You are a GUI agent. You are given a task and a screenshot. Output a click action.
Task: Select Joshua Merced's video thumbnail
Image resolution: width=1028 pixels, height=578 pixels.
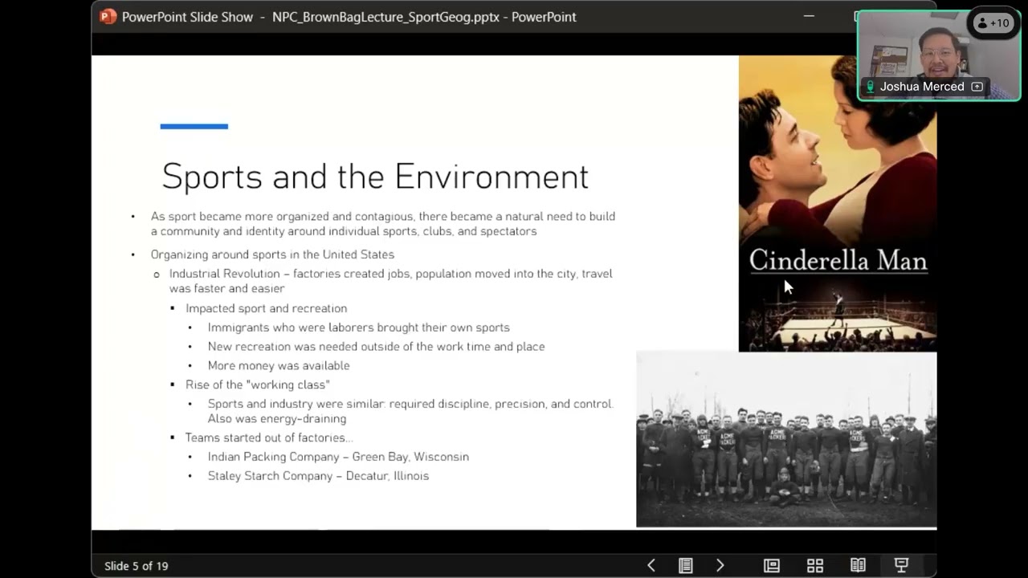[x=939, y=55]
